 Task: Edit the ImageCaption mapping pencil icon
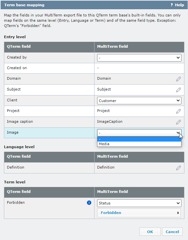click(x=178, y=122)
